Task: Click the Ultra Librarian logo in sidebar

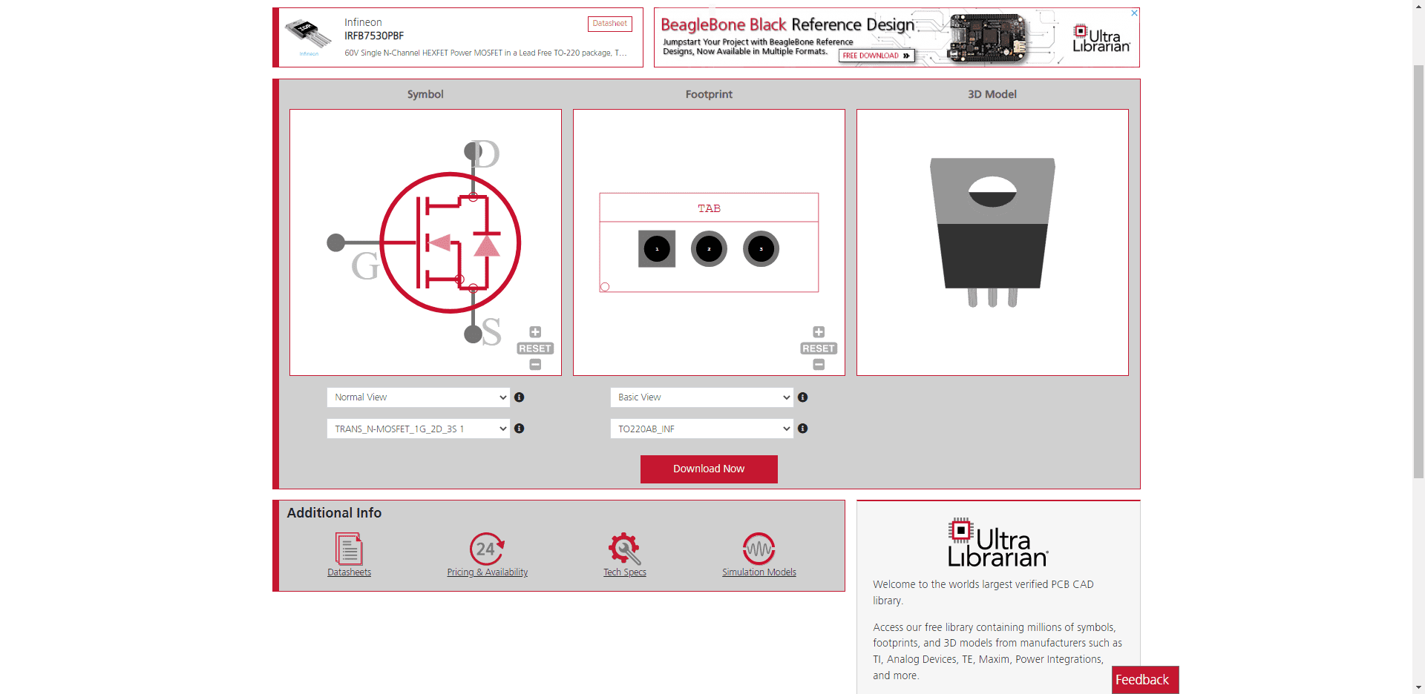Action: (998, 543)
